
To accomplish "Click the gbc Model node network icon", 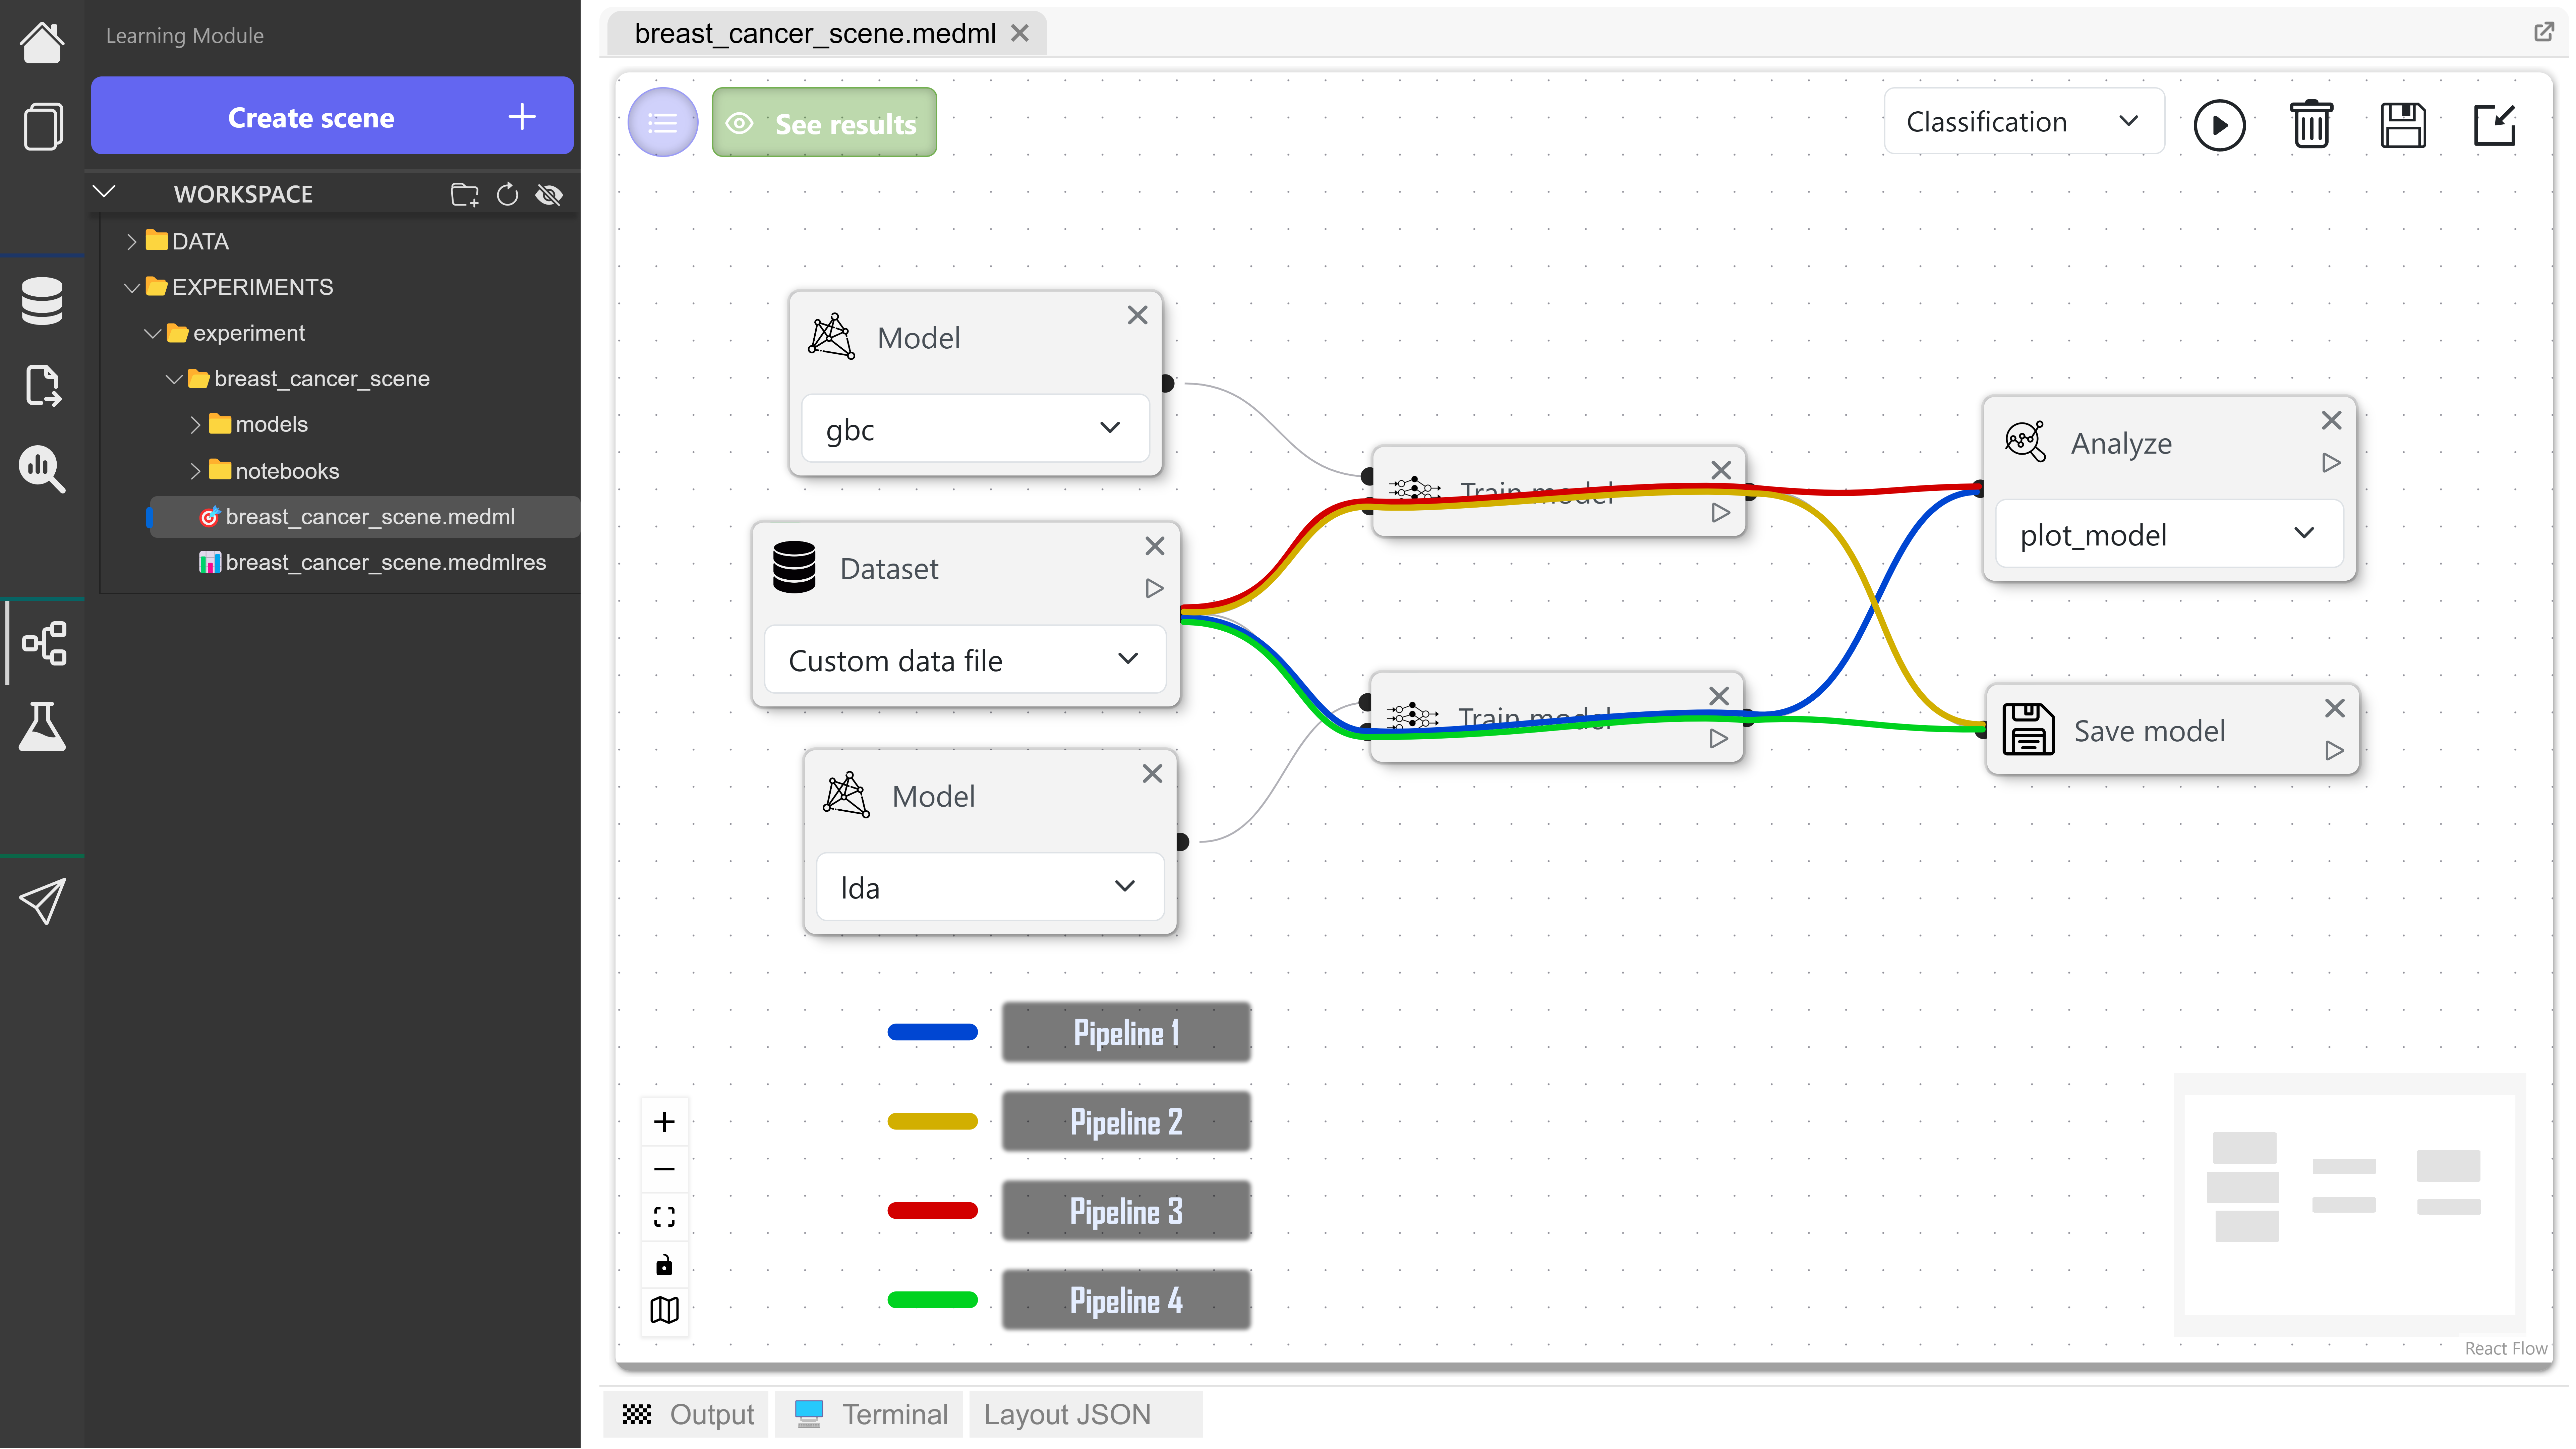I will point(831,337).
